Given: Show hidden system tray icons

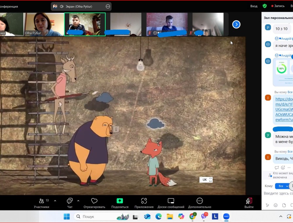Looking at the screenshot, I should pos(281,217).
